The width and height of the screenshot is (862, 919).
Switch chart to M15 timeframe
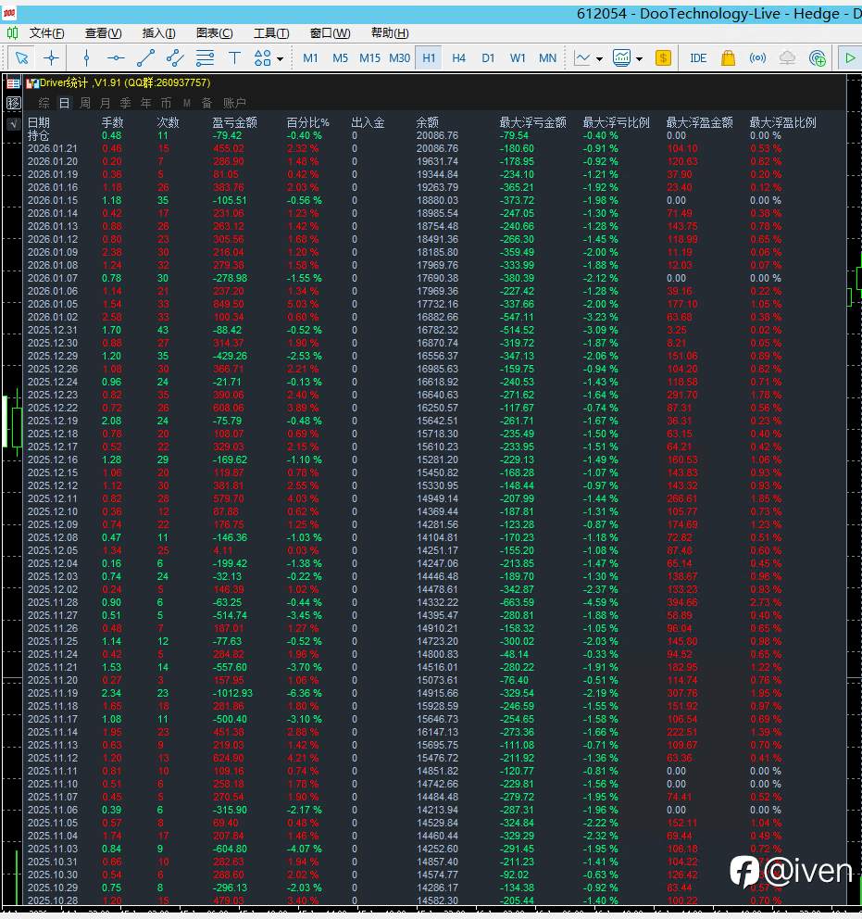coord(369,58)
